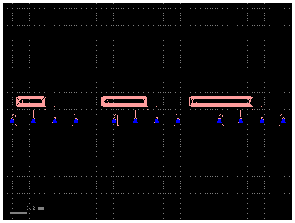This screenshot has height=223, width=295.
Task: Click the leftmost grating coupler of the middle device
Action: coord(114,121)
